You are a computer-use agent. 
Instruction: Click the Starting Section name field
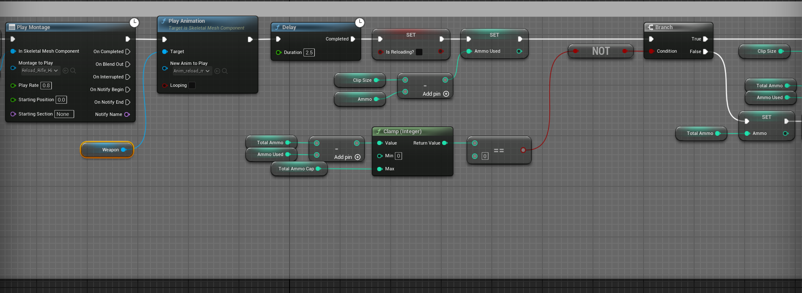click(x=64, y=114)
